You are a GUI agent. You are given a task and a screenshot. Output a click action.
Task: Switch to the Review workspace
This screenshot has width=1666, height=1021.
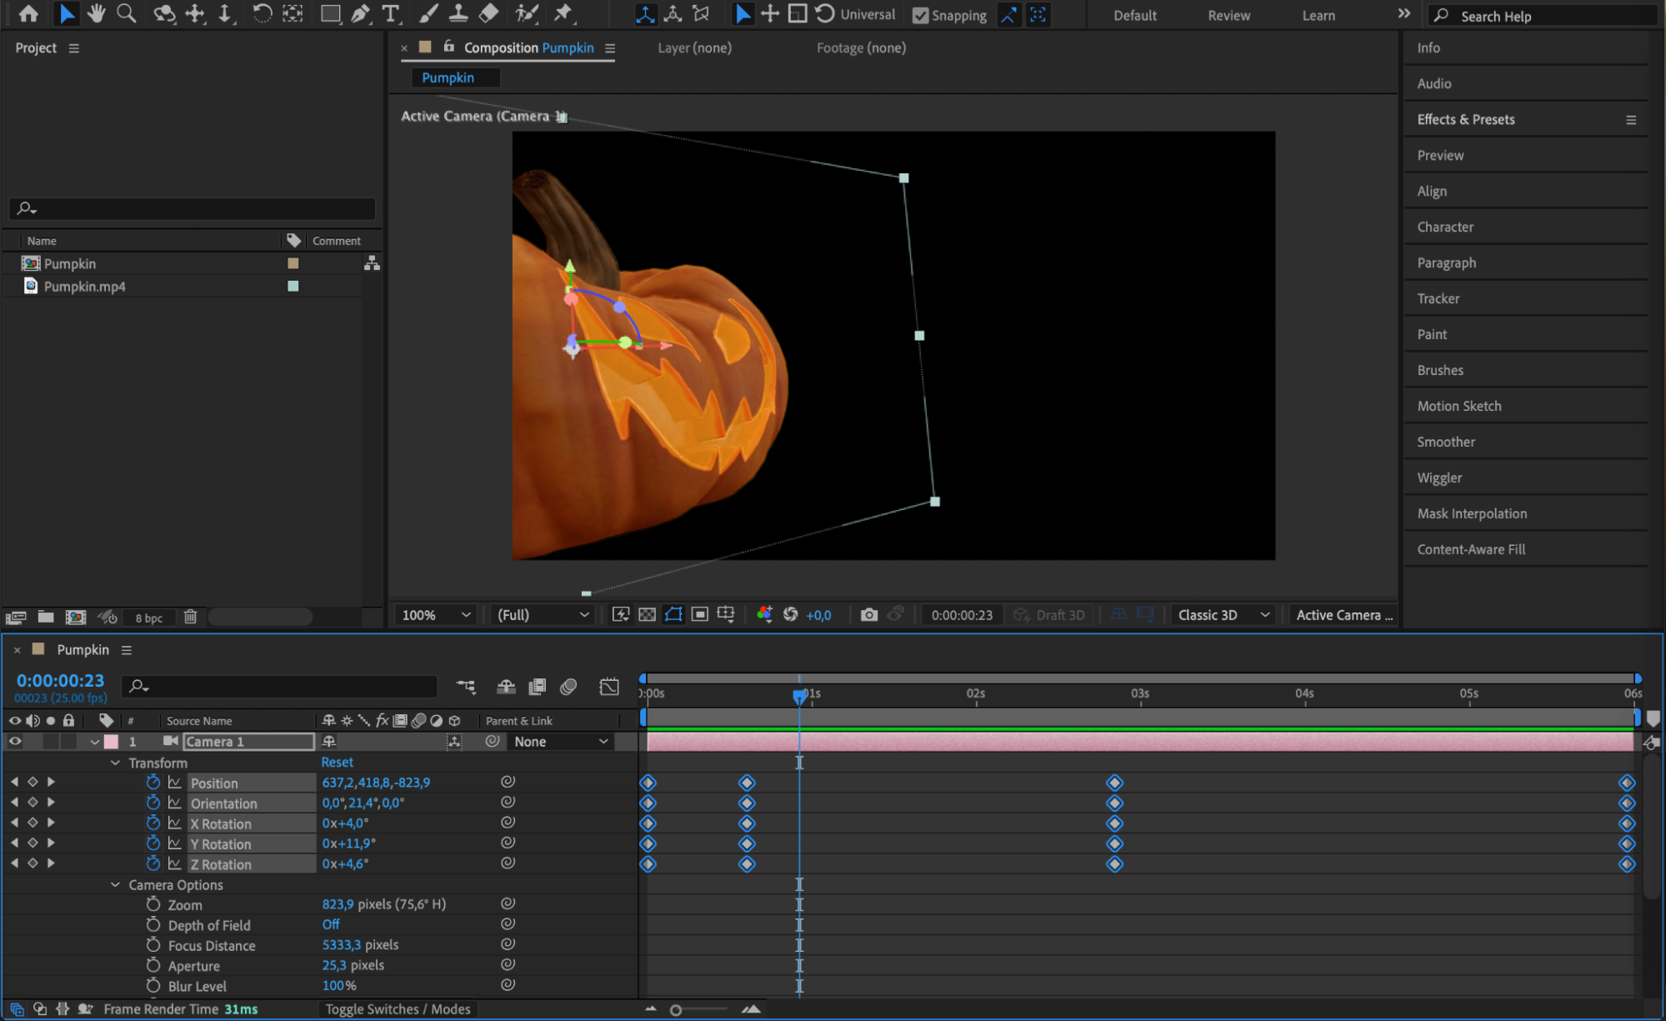click(x=1228, y=15)
